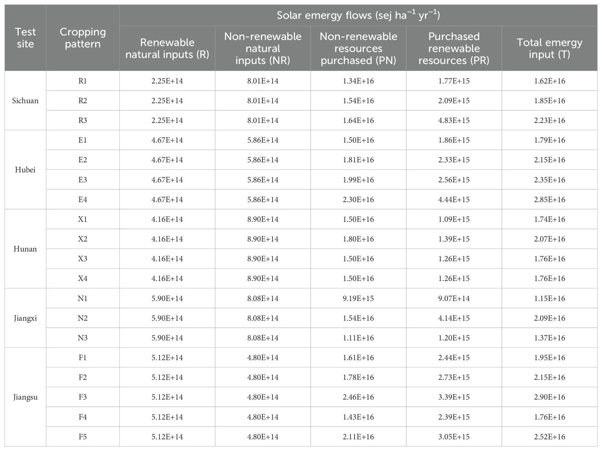Image resolution: width=602 pixels, height=451 pixels.
Task: Click cropping pattern N1
Action: [82, 298]
